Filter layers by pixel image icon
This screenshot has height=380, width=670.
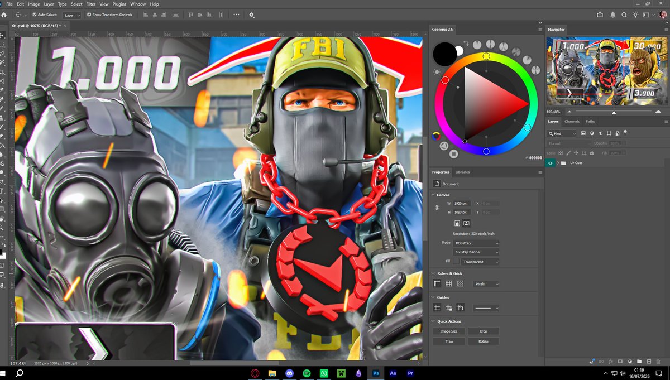pos(583,133)
